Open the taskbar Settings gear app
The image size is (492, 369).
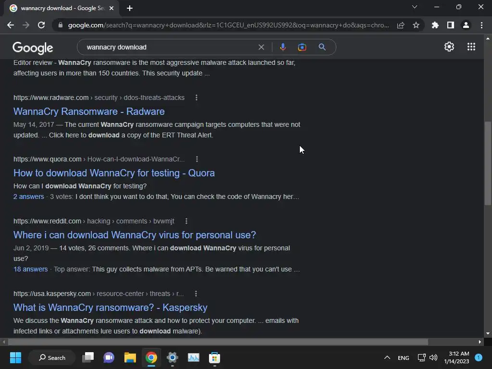coord(172,357)
